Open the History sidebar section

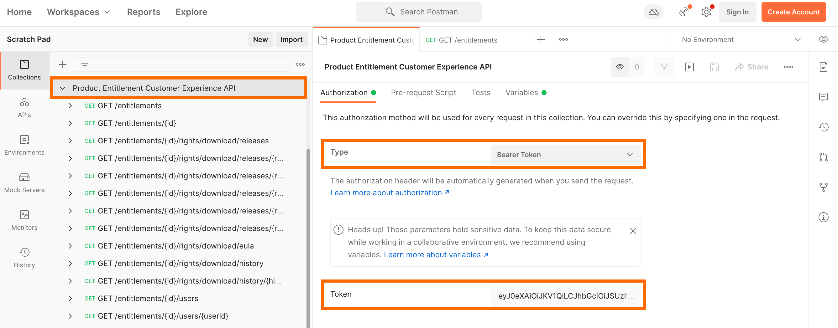tap(24, 258)
